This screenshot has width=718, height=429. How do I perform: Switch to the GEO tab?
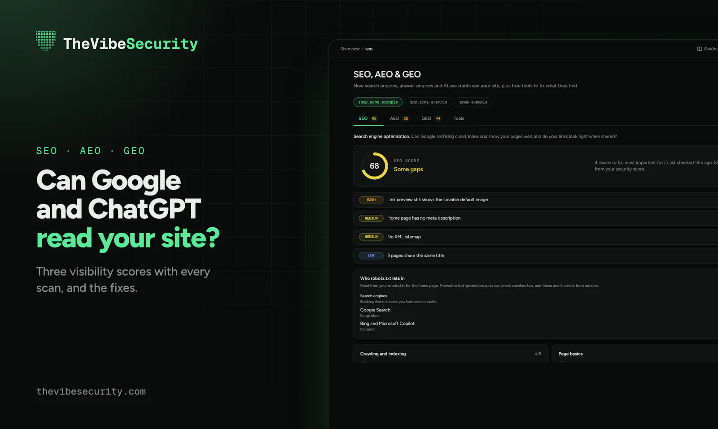431,118
